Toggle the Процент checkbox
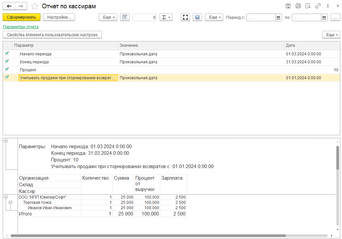342x239 pixels. pyautogui.click(x=7, y=69)
